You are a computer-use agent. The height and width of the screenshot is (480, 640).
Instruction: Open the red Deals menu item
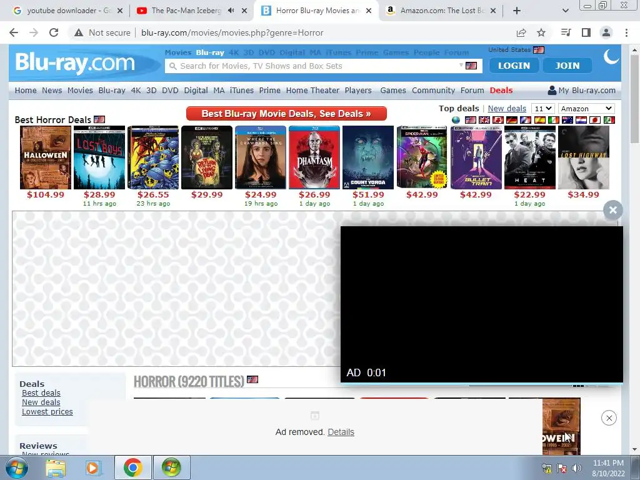501,90
